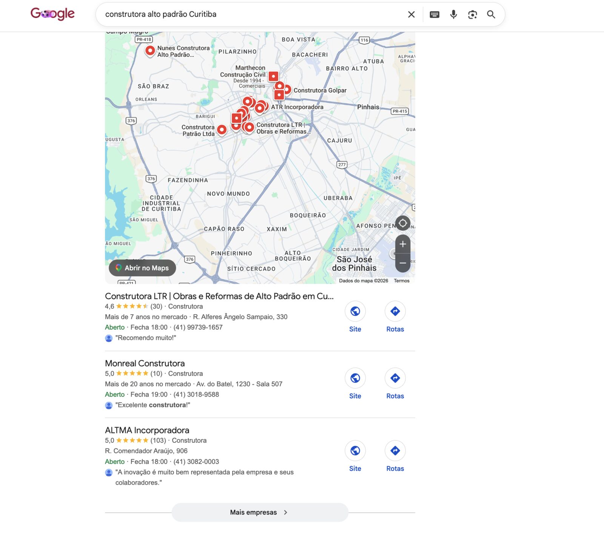604x533 pixels.
Task: Center the map on my location
Action: [x=403, y=223]
